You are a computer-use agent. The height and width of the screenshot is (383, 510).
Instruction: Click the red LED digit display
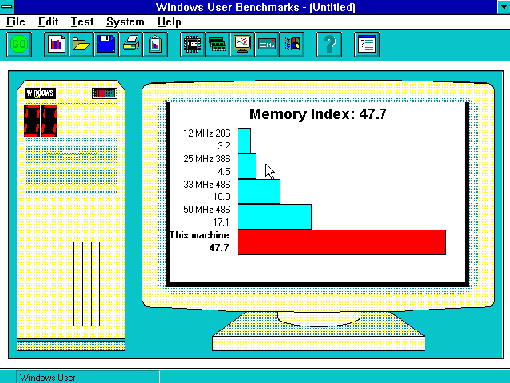tap(41, 121)
